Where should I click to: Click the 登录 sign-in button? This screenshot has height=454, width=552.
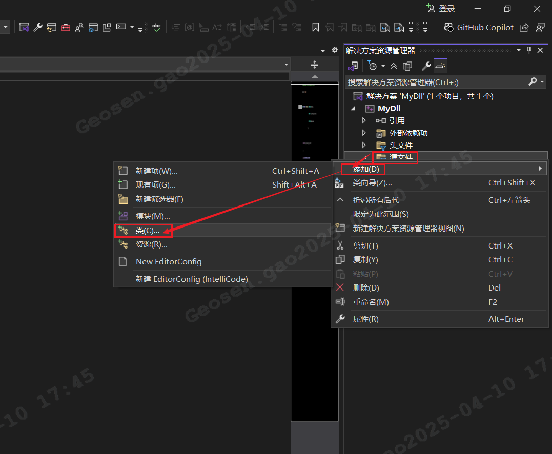(441, 8)
